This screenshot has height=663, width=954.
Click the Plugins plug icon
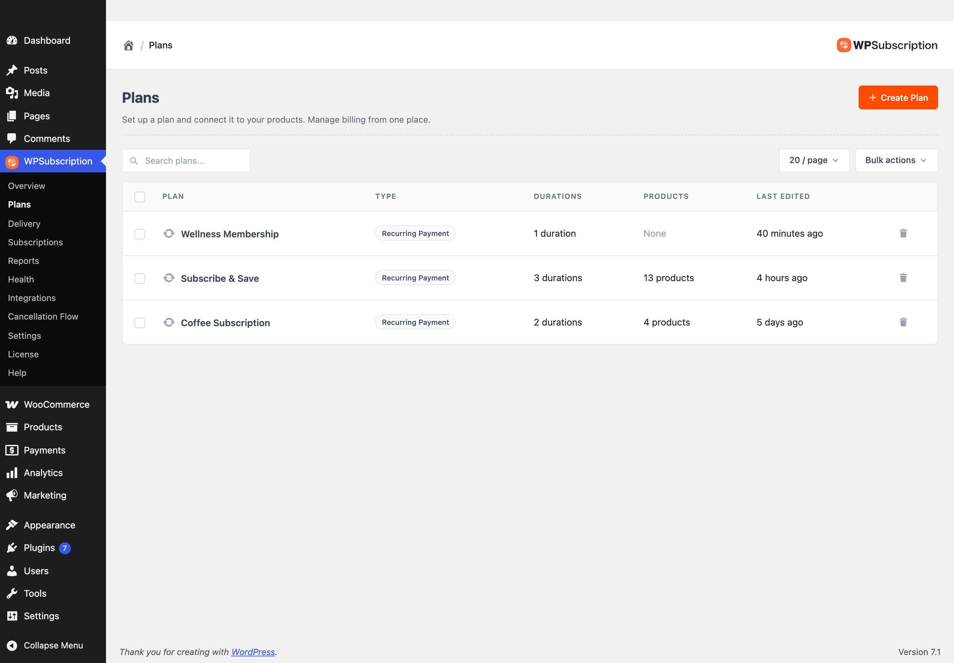point(12,548)
